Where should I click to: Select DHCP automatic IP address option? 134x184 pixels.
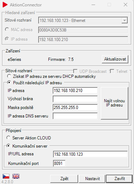click(x=9, y=76)
